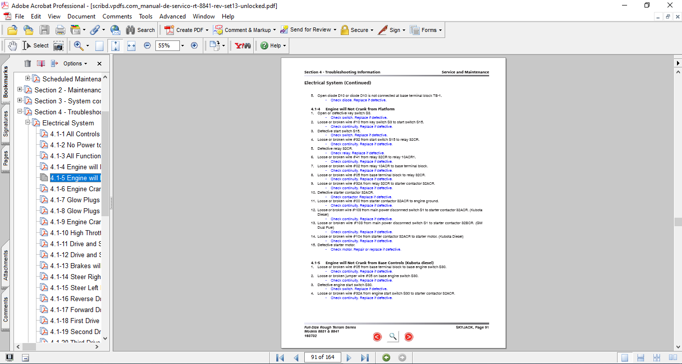Switch to continuous page layout
The image size is (682, 364).
(641, 358)
